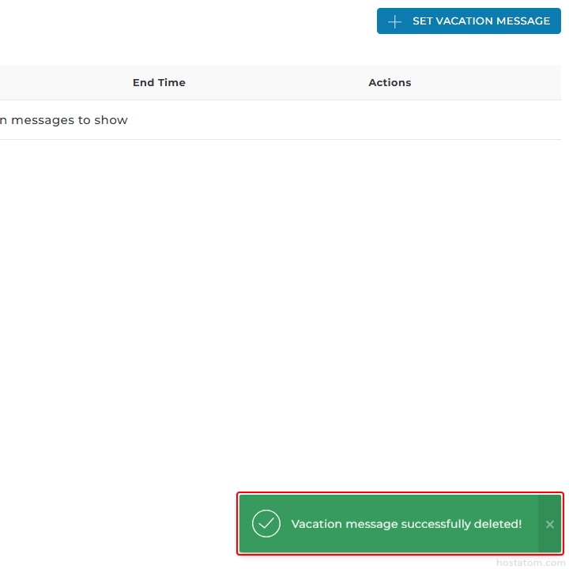
Task: Click the empty row cell under Actions
Action: [x=390, y=120]
